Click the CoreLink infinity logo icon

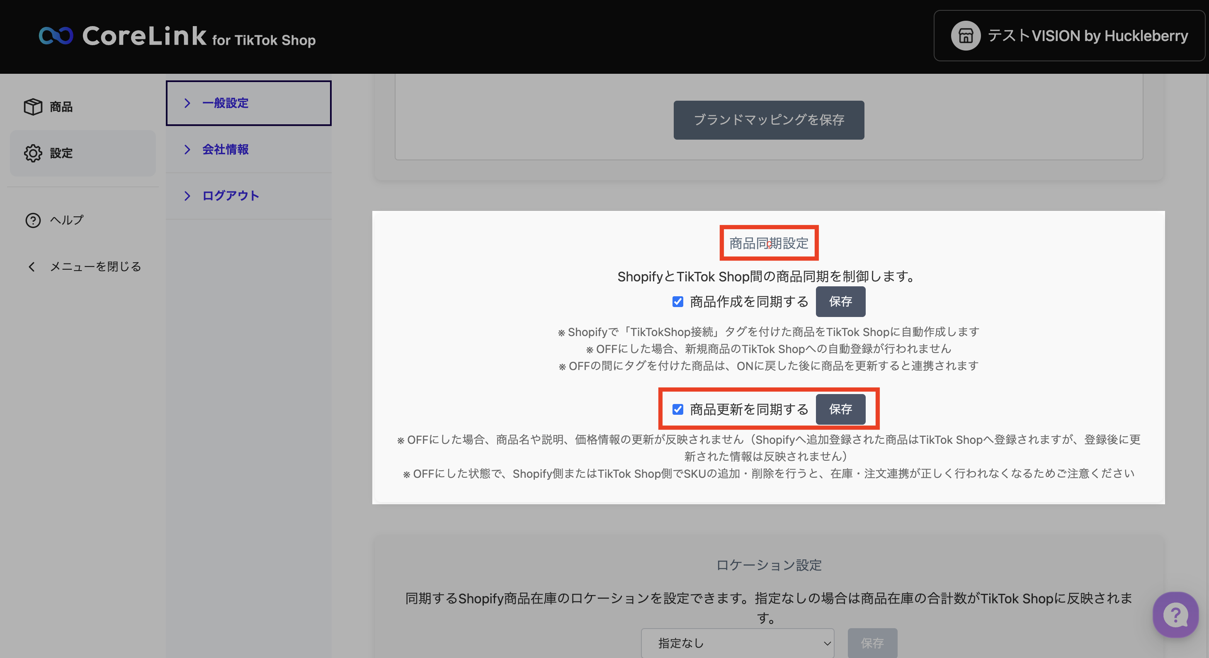click(56, 36)
